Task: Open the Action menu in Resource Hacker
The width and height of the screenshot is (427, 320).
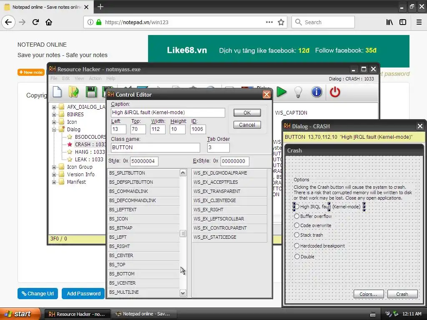Action: tap(95, 78)
